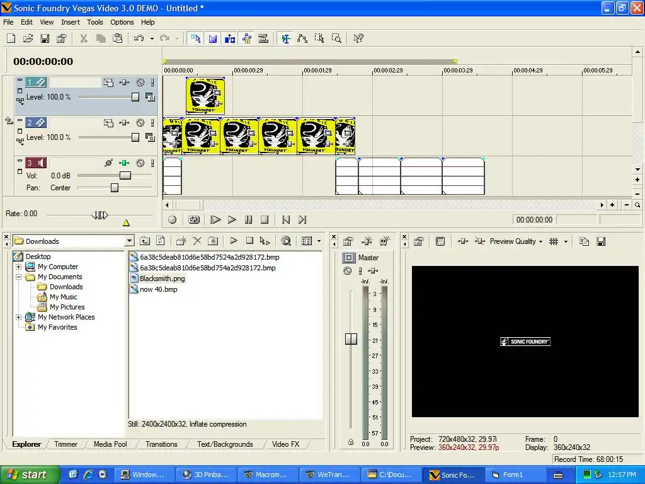Click track 2 compositing mode icon
This screenshot has height=484, width=645.
[x=150, y=137]
